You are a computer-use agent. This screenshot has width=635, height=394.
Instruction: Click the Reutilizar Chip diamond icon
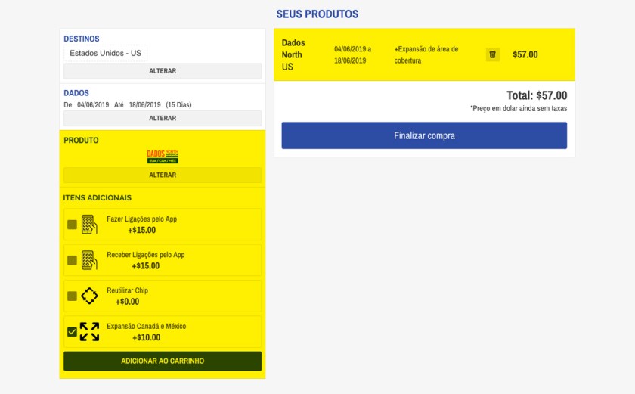click(89, 296)
